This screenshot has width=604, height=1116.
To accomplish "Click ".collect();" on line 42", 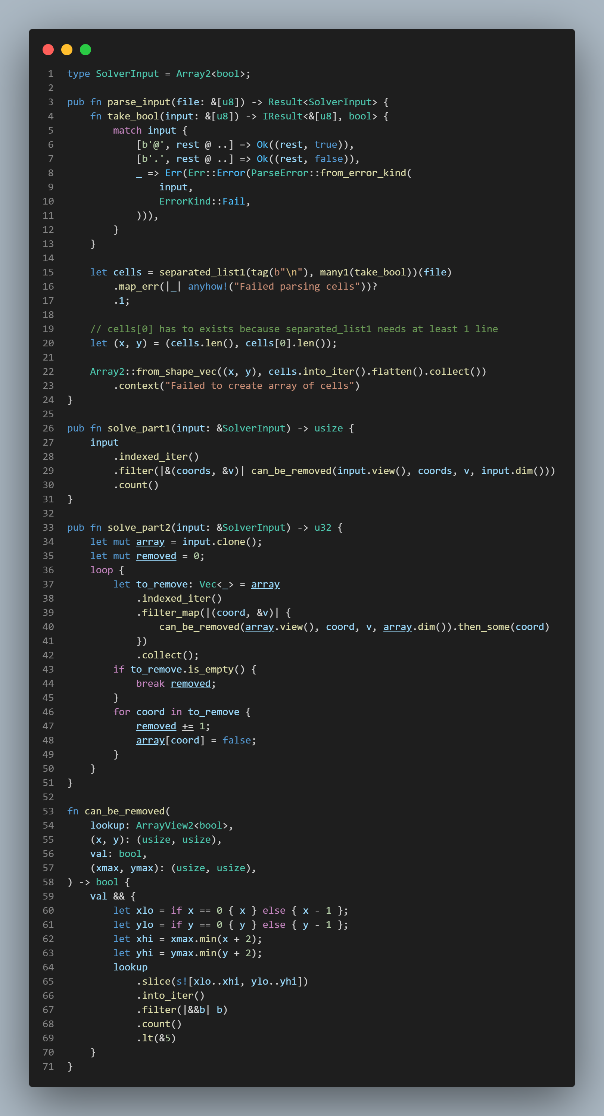I will point(168,655).
